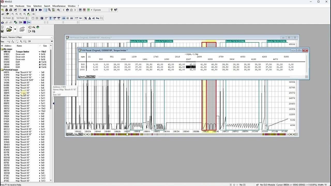The image size is (331, 186).
Task: Sort map list by Size column
Action: (45, 46)
